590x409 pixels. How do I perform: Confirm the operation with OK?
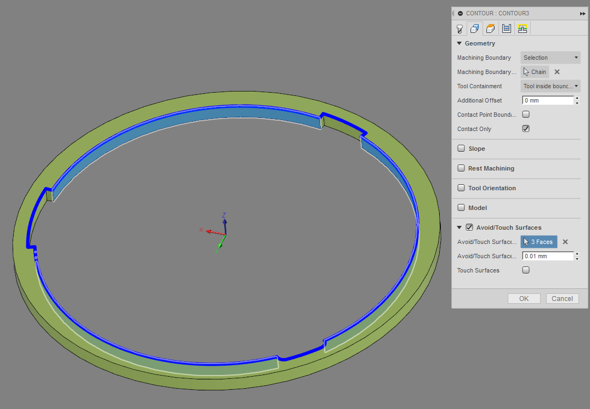[x=524, y=298]
